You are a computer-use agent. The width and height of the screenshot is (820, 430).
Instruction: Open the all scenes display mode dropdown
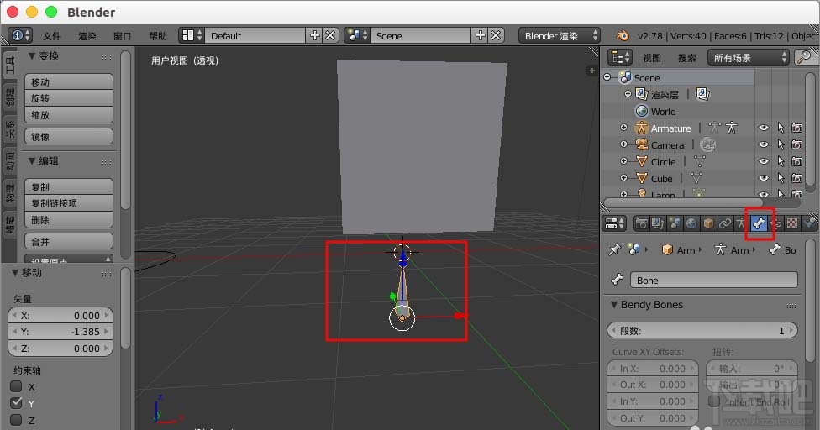pyautogui.click(x=749, y=57)
